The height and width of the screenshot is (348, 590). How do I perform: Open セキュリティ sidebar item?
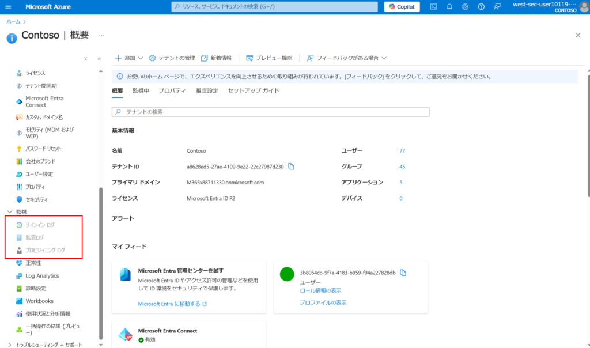36,199
